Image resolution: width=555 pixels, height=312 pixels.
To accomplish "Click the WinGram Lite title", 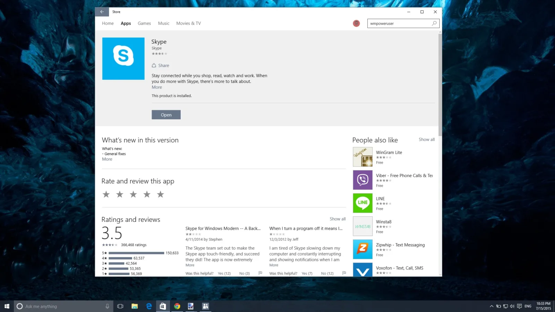I will (389, 153).
